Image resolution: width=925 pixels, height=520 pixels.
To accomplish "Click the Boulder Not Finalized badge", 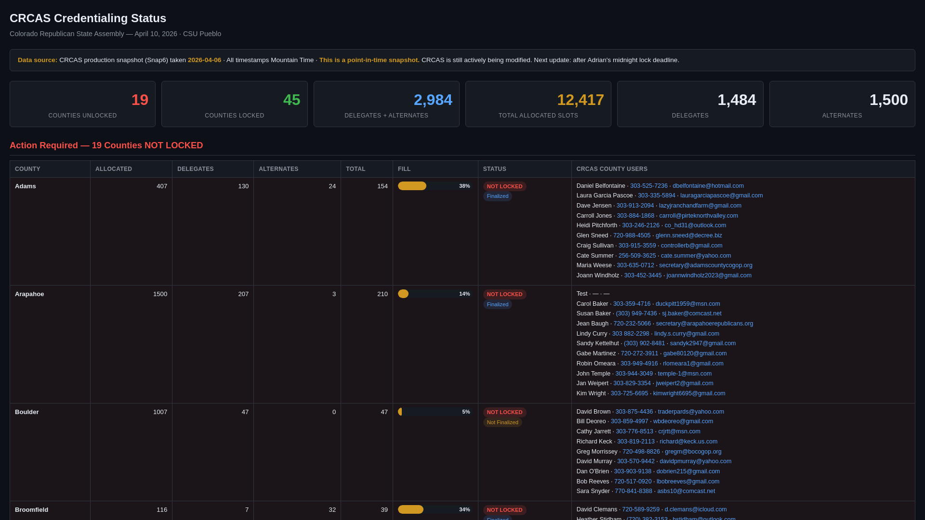I will 502,422.
